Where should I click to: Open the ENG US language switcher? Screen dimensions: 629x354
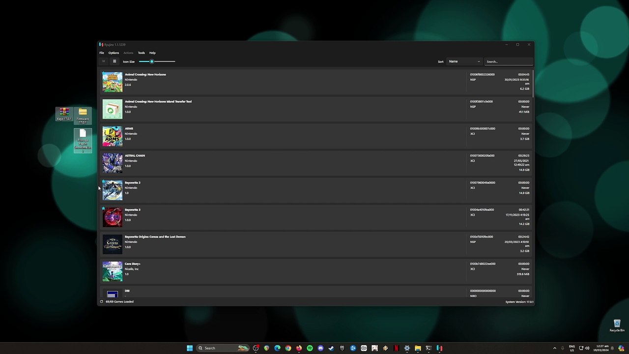572,348
